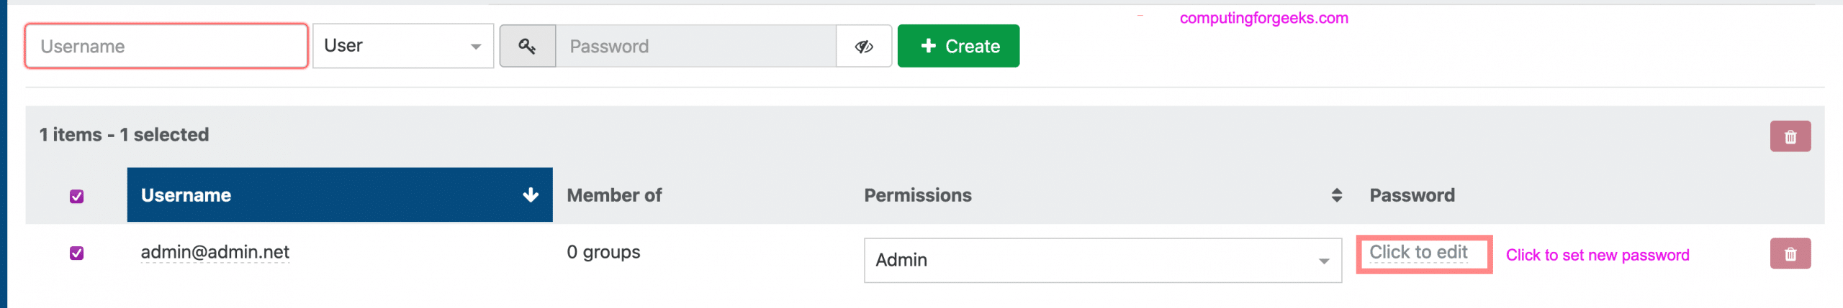Expand the Admin permissions dropdown
The height and width of the screenshot is (308, 1843).
(x=1103, y=260)
